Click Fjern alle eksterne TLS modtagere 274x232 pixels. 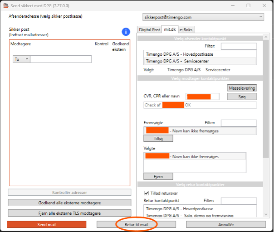(69, 213)
